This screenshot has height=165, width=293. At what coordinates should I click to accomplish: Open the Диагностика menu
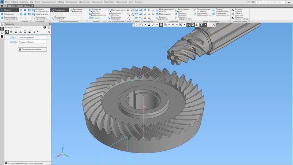pos(85,2)
